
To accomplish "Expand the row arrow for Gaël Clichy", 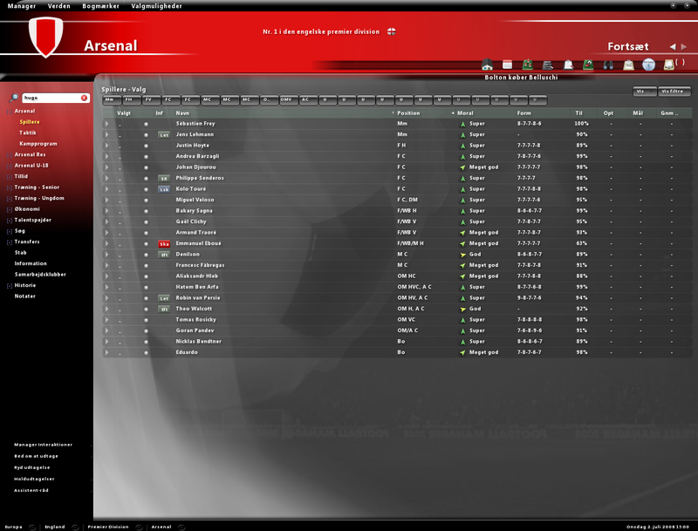I will click(x=106, y=221).
